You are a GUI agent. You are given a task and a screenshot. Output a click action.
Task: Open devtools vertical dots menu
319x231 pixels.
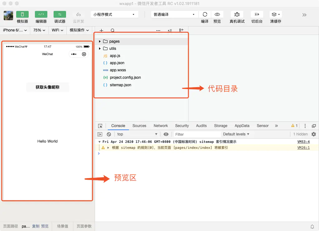point(305,126)
